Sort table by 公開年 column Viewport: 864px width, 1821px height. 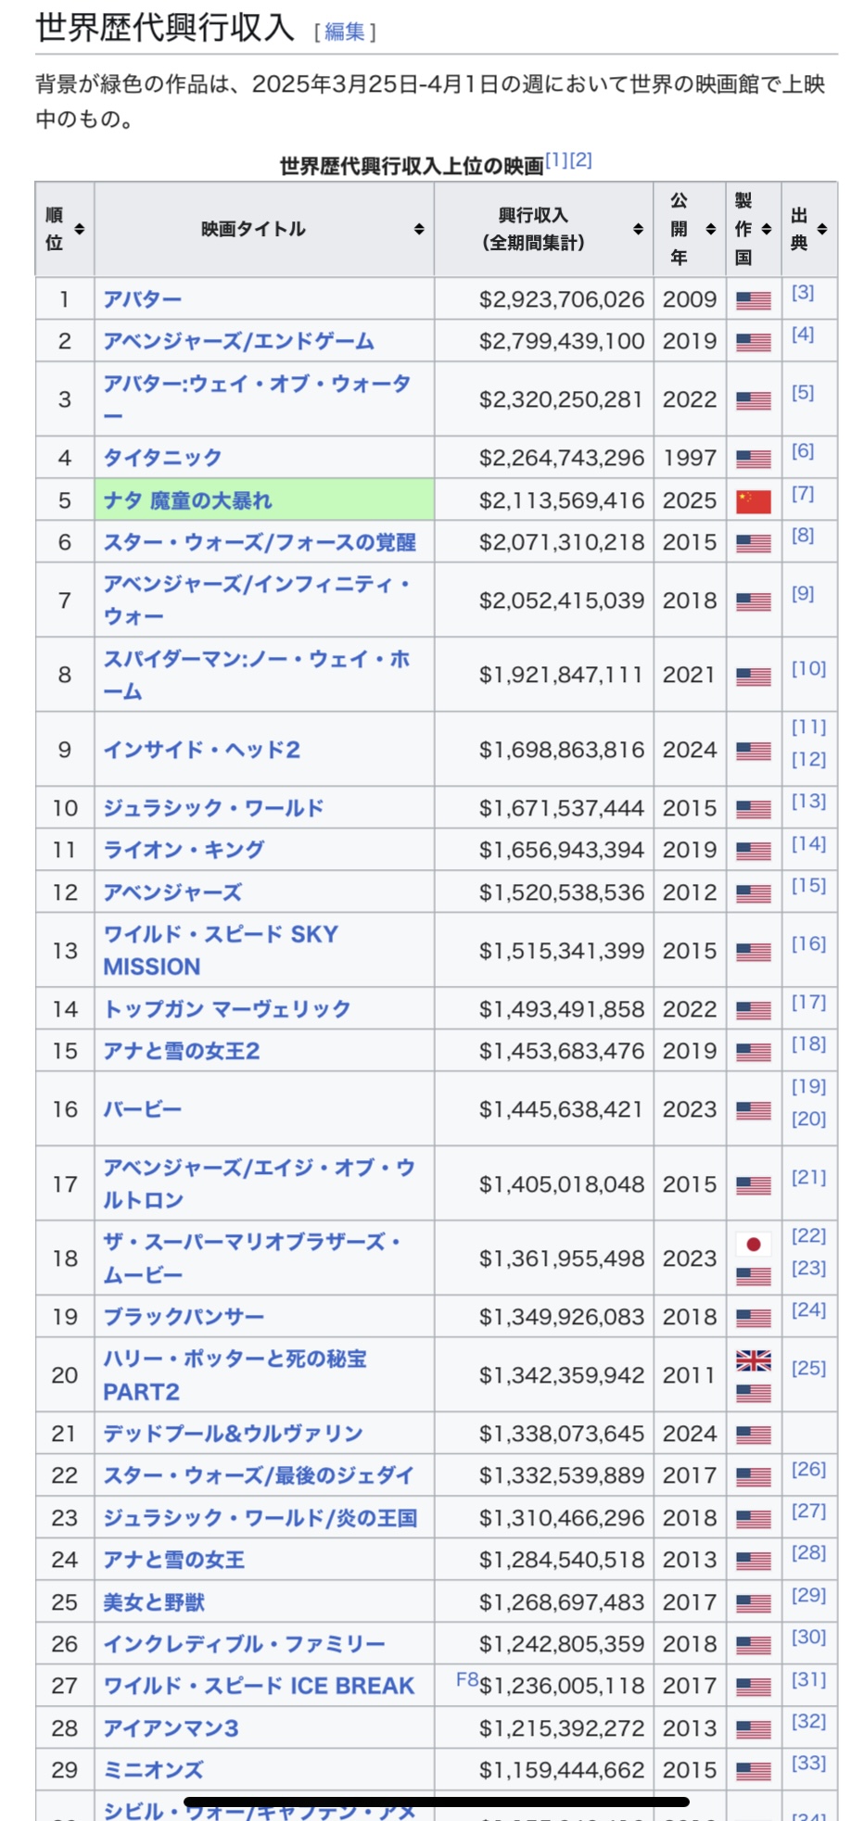(711, 229)
